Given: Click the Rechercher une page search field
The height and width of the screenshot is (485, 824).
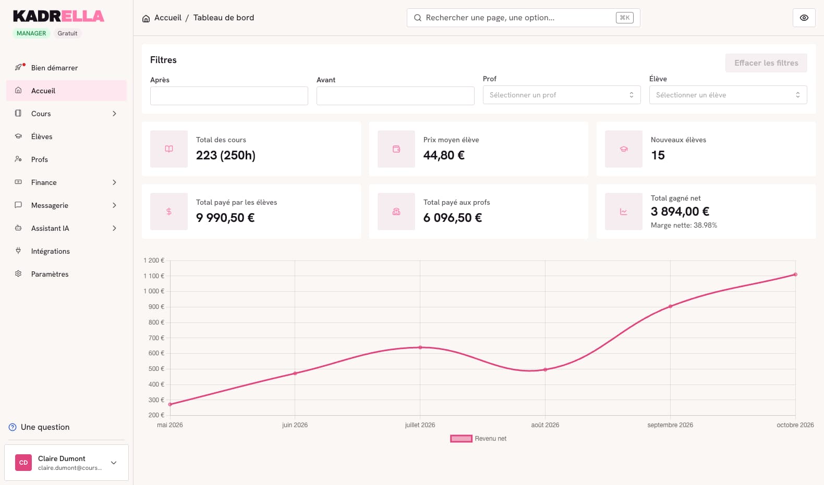Looking at the screenshot, I should pyautogui.click(x=523, y=18).
